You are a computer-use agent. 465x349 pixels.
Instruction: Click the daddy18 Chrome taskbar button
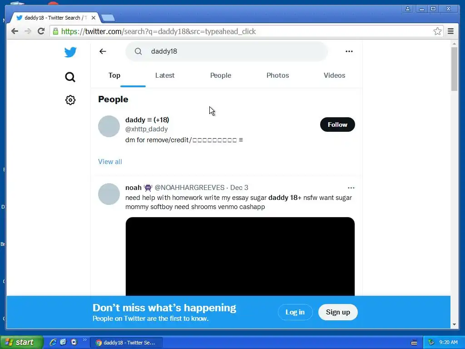[x=126, y=343]
